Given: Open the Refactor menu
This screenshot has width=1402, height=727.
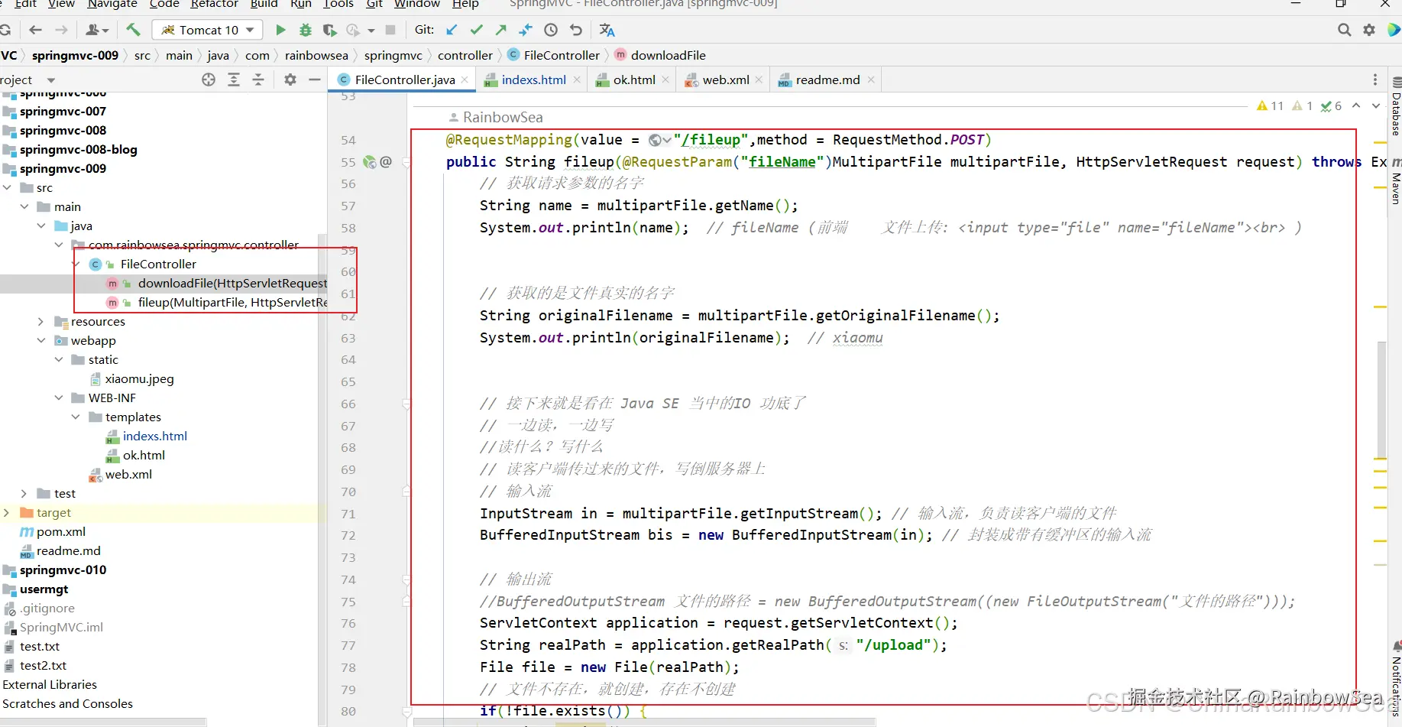Looking at the screenshot, I should click(x=214, y=5).
